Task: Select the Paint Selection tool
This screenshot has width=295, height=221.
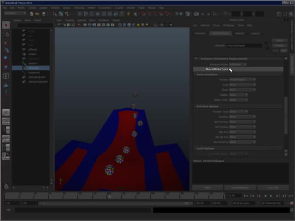Action: click(x=6, y=43)
